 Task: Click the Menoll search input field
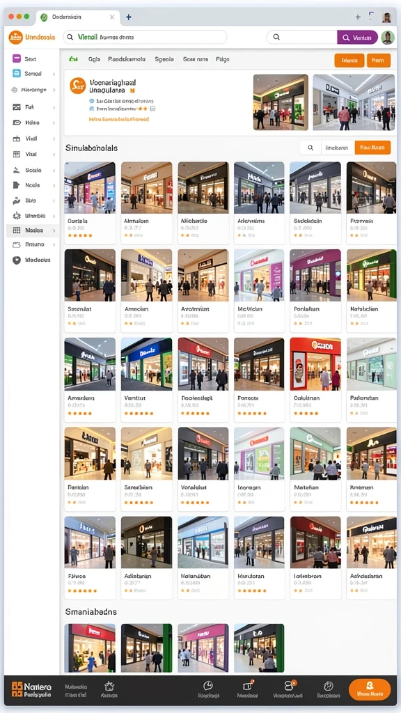click(145, 38)
